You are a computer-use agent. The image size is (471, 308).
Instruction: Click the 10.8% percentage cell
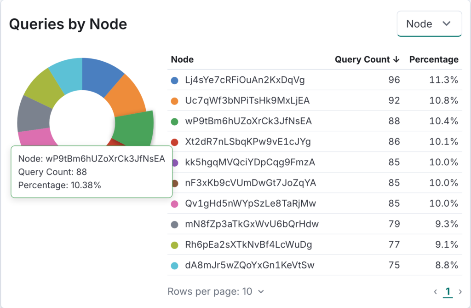(444, 100)
